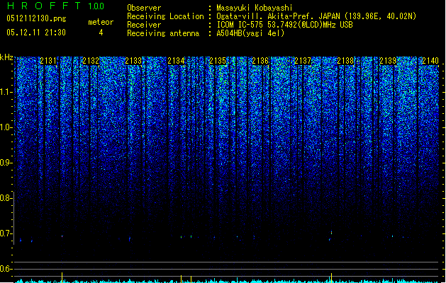Click the Receiving antenna label
Screen dimensions: 446x283
(x=163, y=33)
